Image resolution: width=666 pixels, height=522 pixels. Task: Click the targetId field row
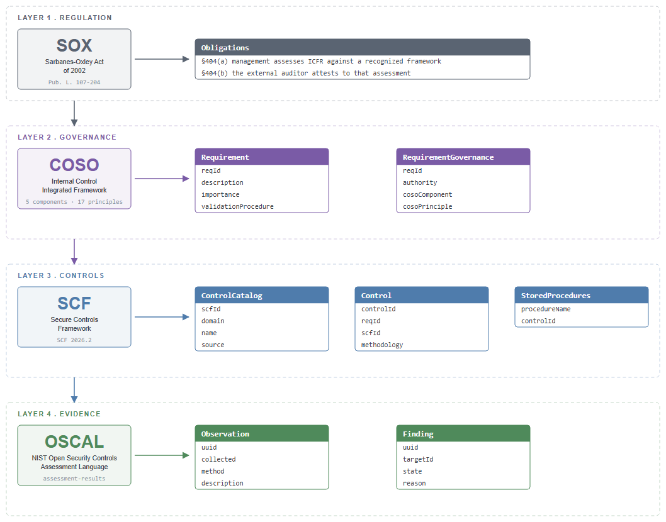[463, 460]
